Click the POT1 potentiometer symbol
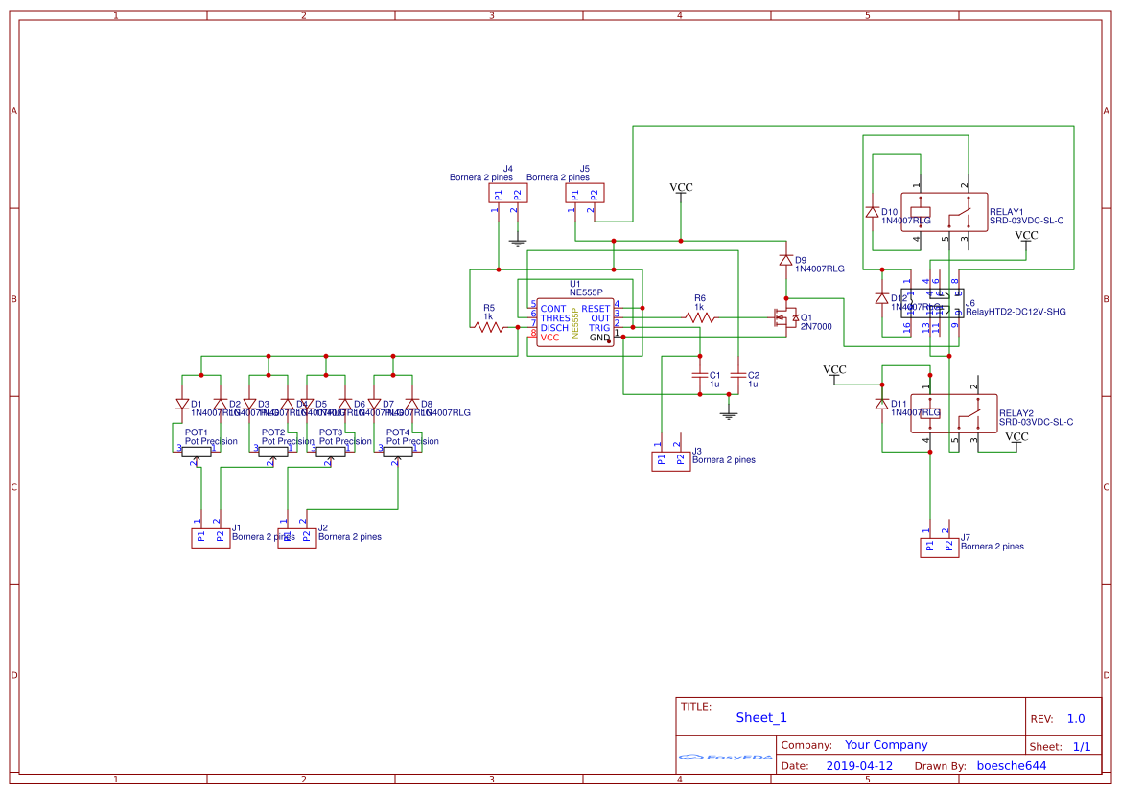This screenshot has height=794, width=1121. 197,452
